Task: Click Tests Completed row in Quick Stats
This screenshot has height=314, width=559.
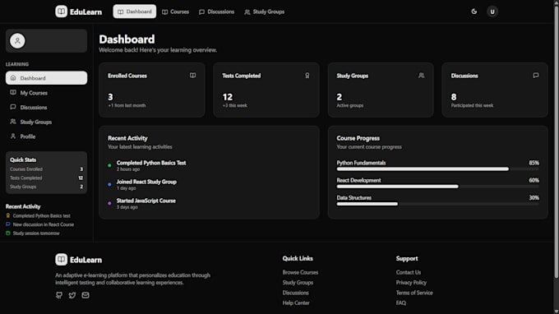Action: click(x=46, y=178)
